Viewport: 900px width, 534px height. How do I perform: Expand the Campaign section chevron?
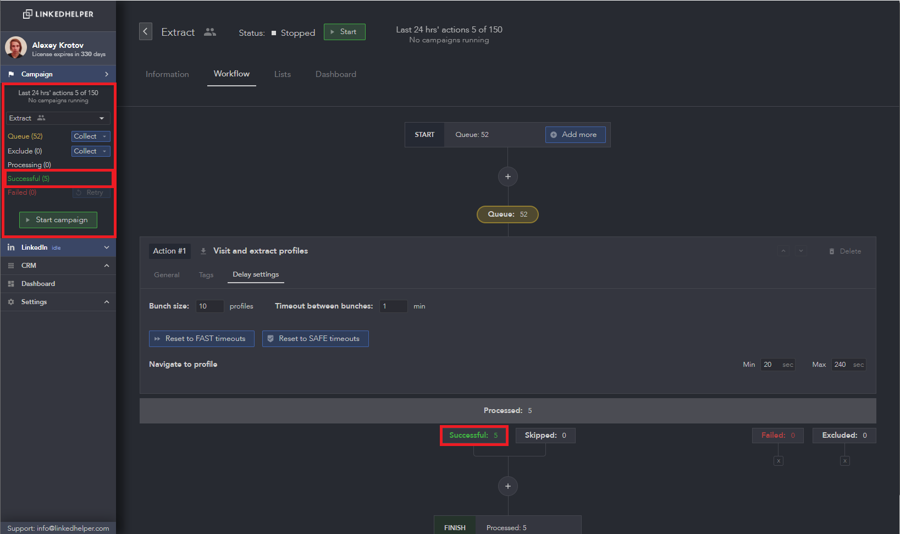pos(107,74)
